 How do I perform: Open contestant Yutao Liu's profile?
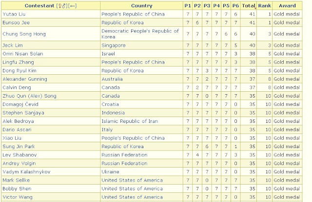[14, 14]
